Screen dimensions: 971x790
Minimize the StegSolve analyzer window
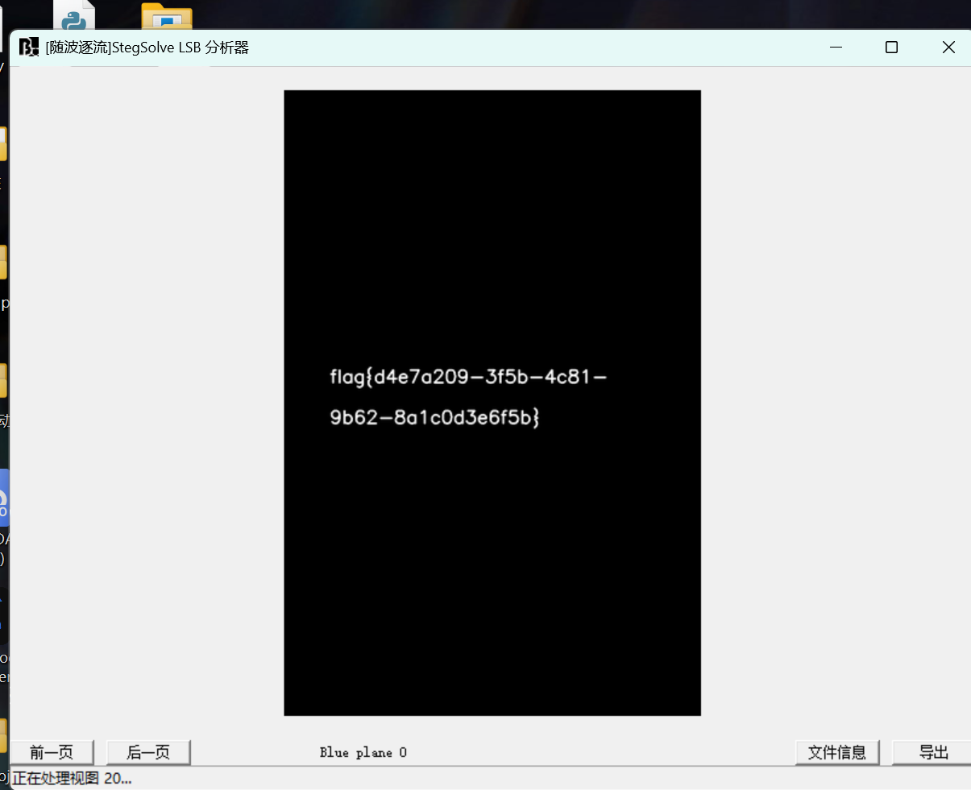pos(836,47)
